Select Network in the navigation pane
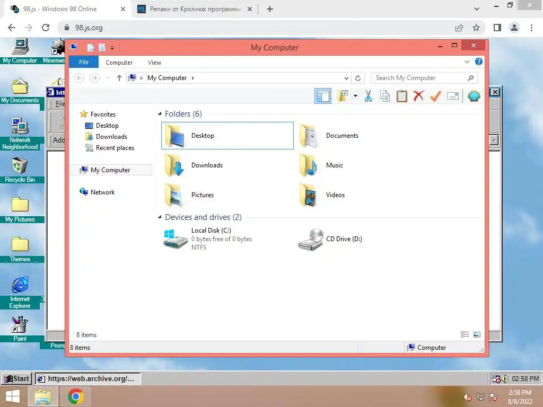The width and height of the screenshot is (543, 407). 98,192
